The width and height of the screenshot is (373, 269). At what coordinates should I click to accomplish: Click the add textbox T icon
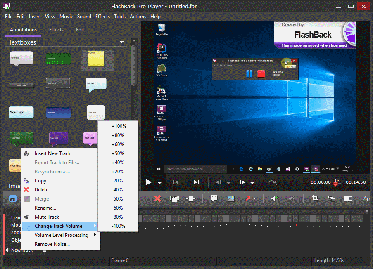(214, 198)
